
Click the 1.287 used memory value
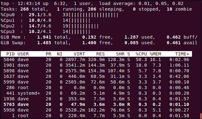point(131,37)
